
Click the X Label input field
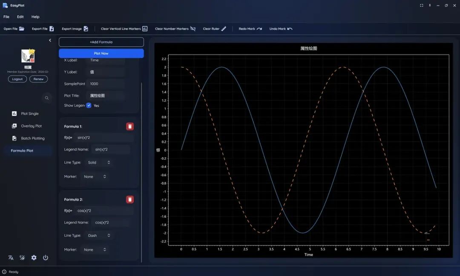106,60
